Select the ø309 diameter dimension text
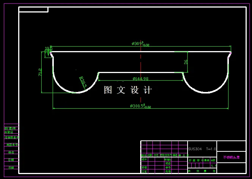Screen dimensions: 252x179 141,44
